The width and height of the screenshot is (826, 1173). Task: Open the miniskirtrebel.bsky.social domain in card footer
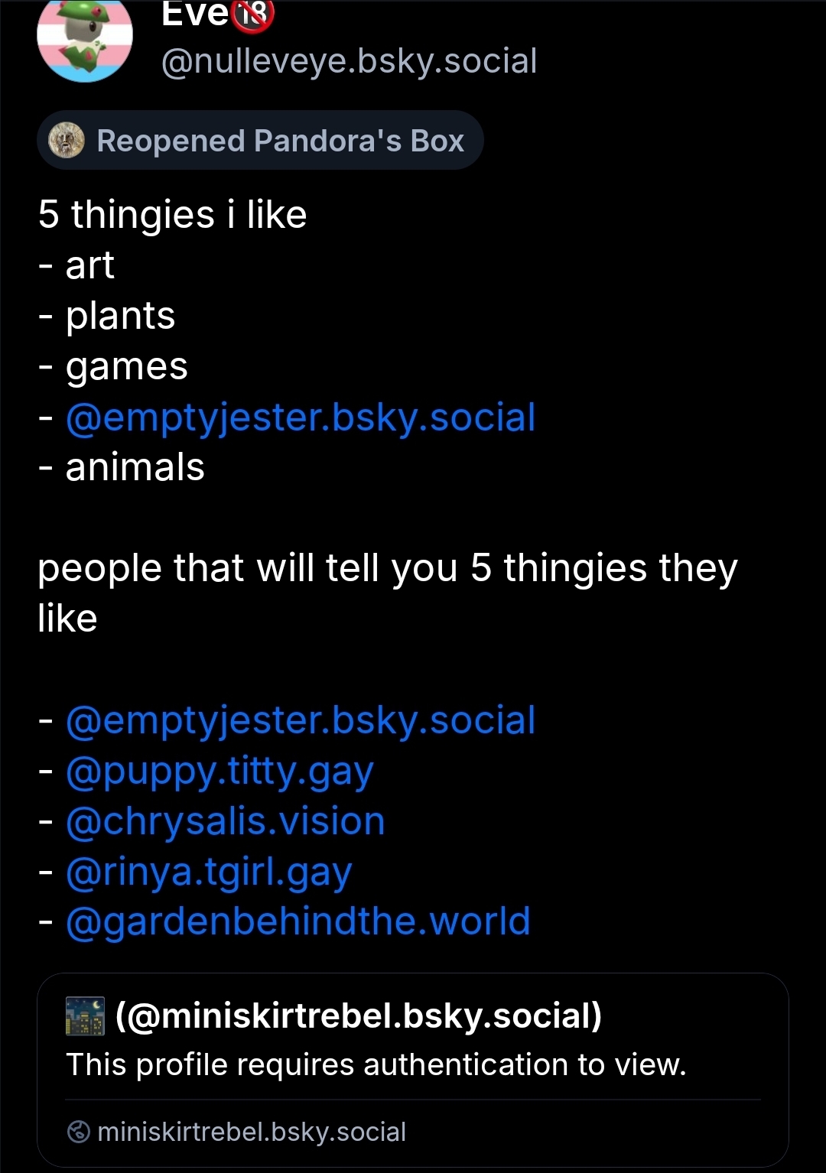252,1132
